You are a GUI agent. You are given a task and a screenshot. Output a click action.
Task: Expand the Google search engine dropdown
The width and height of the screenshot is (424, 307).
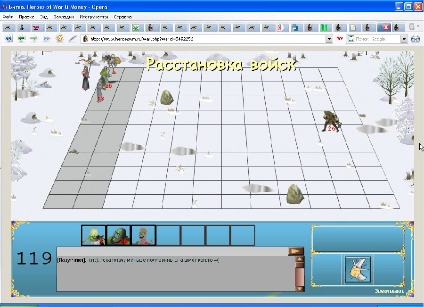point(404,39)
